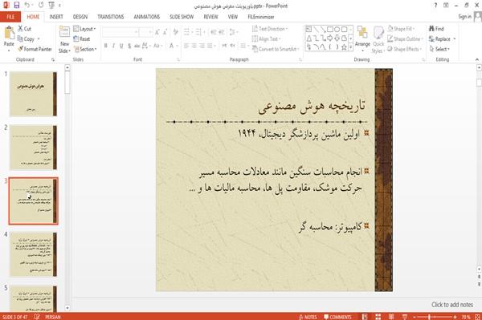Open the Arrange tool
This screenshot has height=320, width=482.
pos(362,38)
